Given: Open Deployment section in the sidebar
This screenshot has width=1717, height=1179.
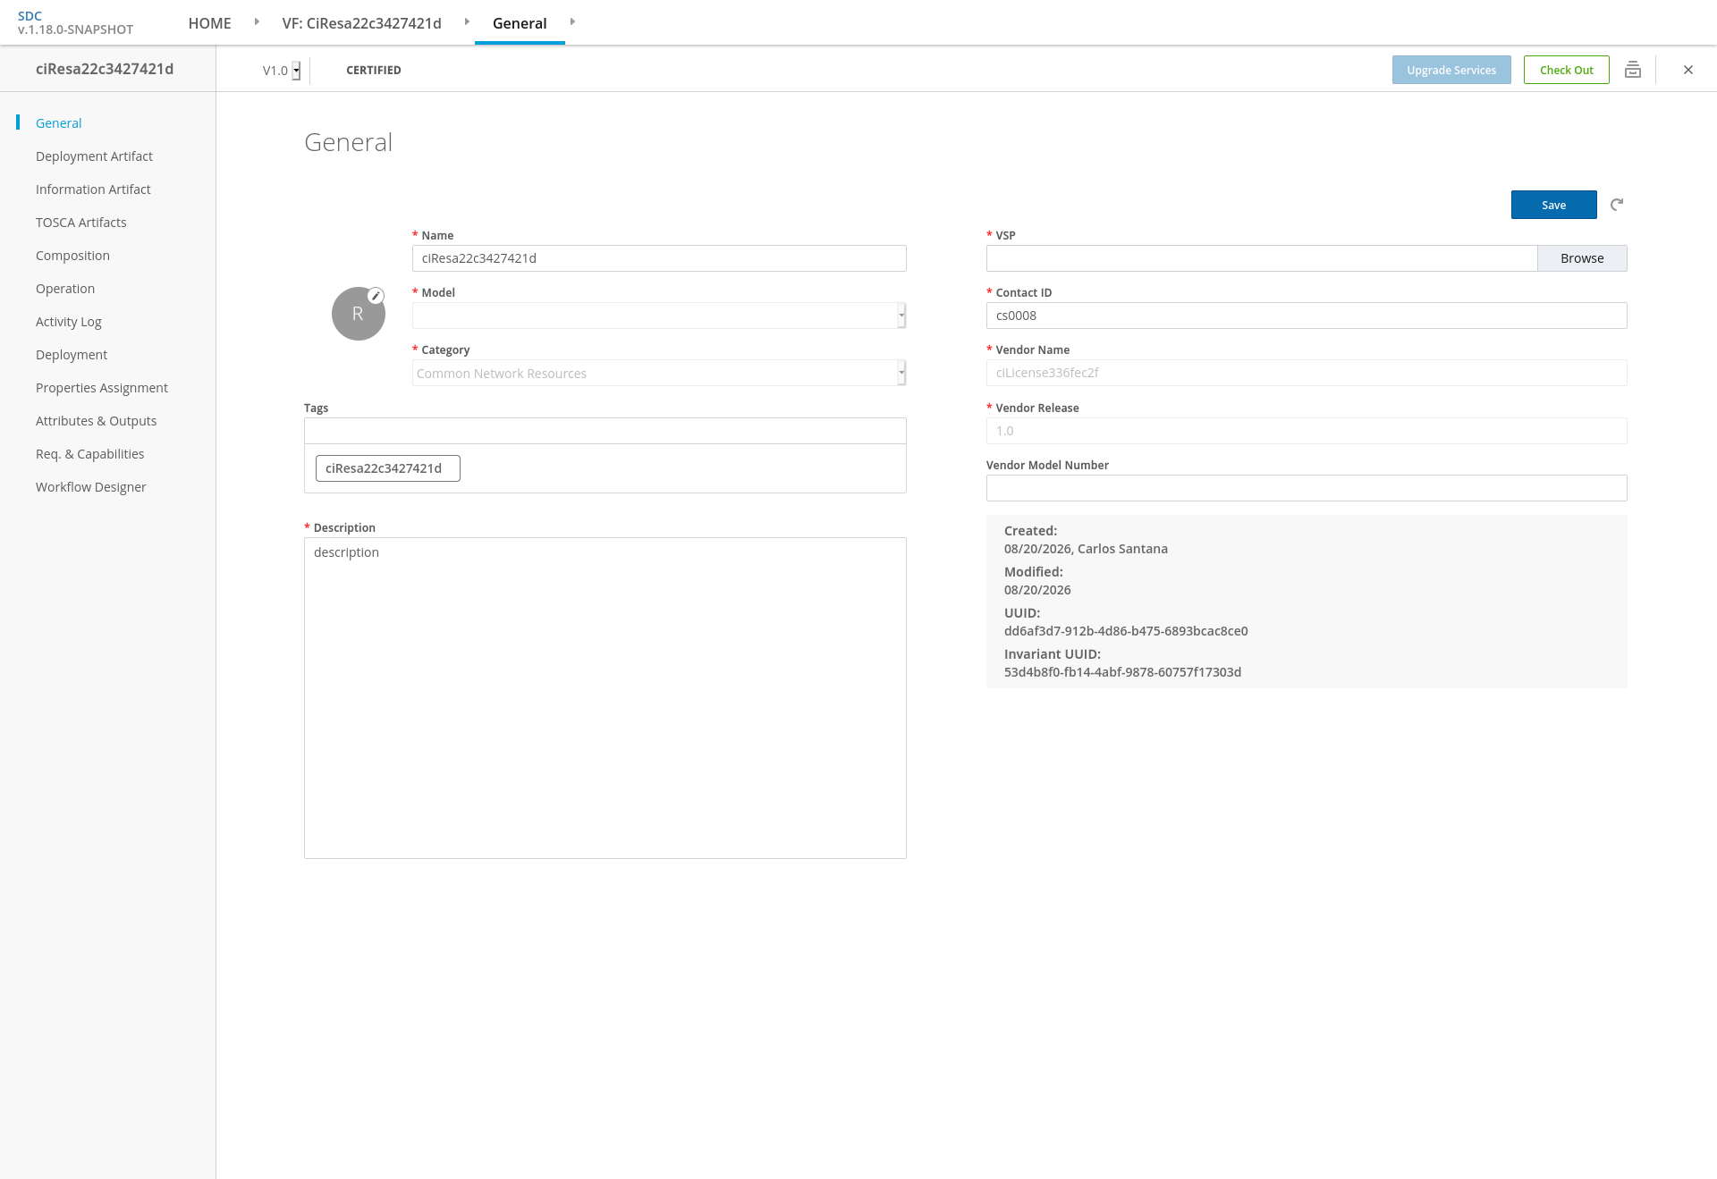Looking at the screenshot, I should click(x=72, y=355).
